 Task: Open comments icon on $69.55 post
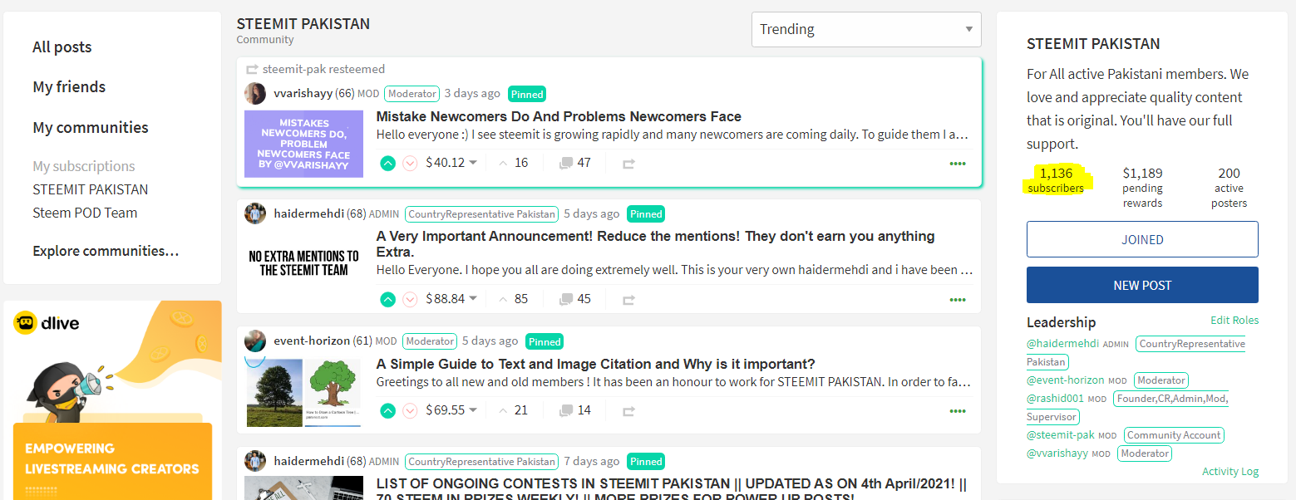click(x=566, y=410)
